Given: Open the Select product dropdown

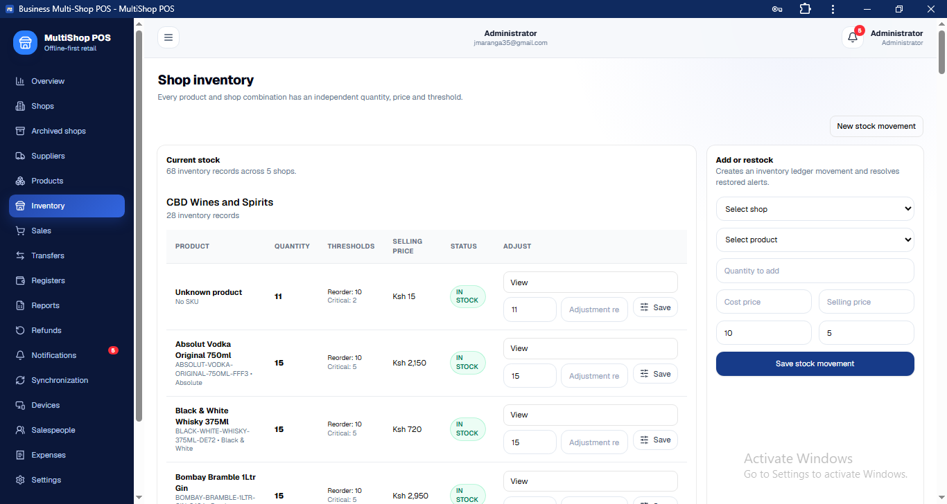Looking at the screenshot, I should 815,240.
